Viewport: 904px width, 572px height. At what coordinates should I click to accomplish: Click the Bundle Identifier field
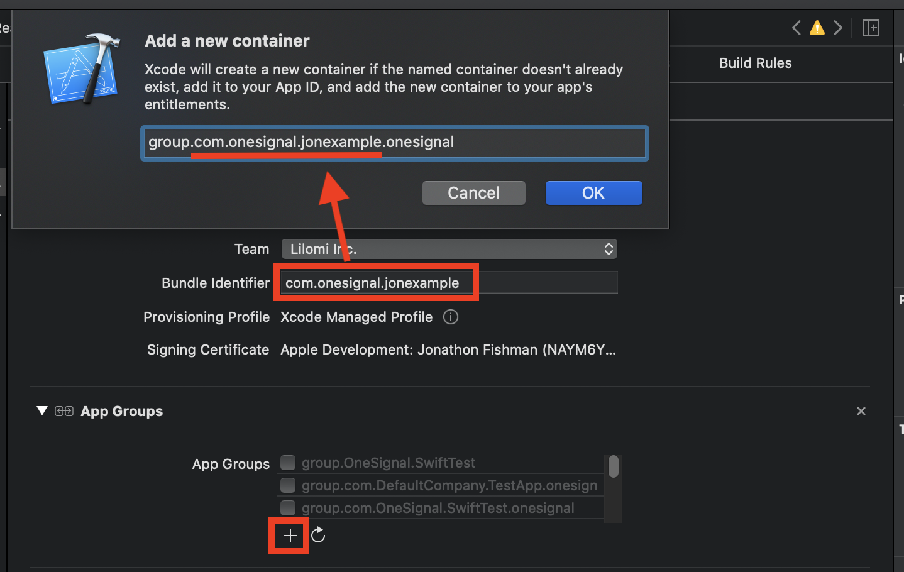tap(448, 283)
